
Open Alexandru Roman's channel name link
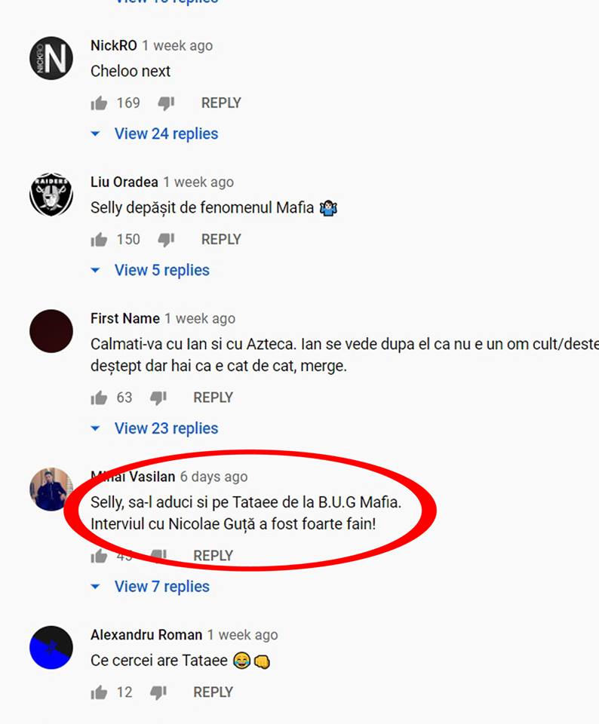146,635
